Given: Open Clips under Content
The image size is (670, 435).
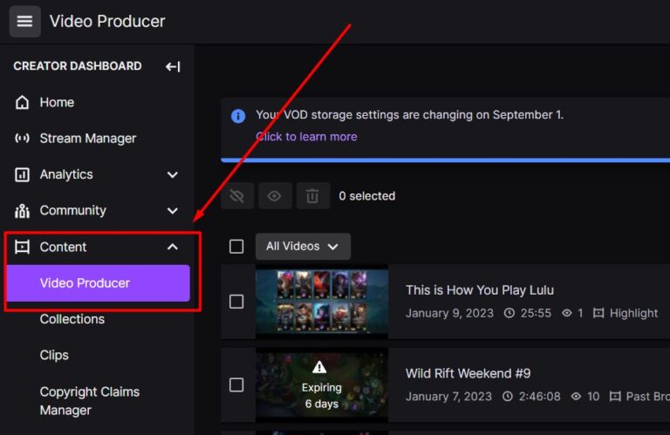Looking at the screenshot, I should click(x=54, y=355).
